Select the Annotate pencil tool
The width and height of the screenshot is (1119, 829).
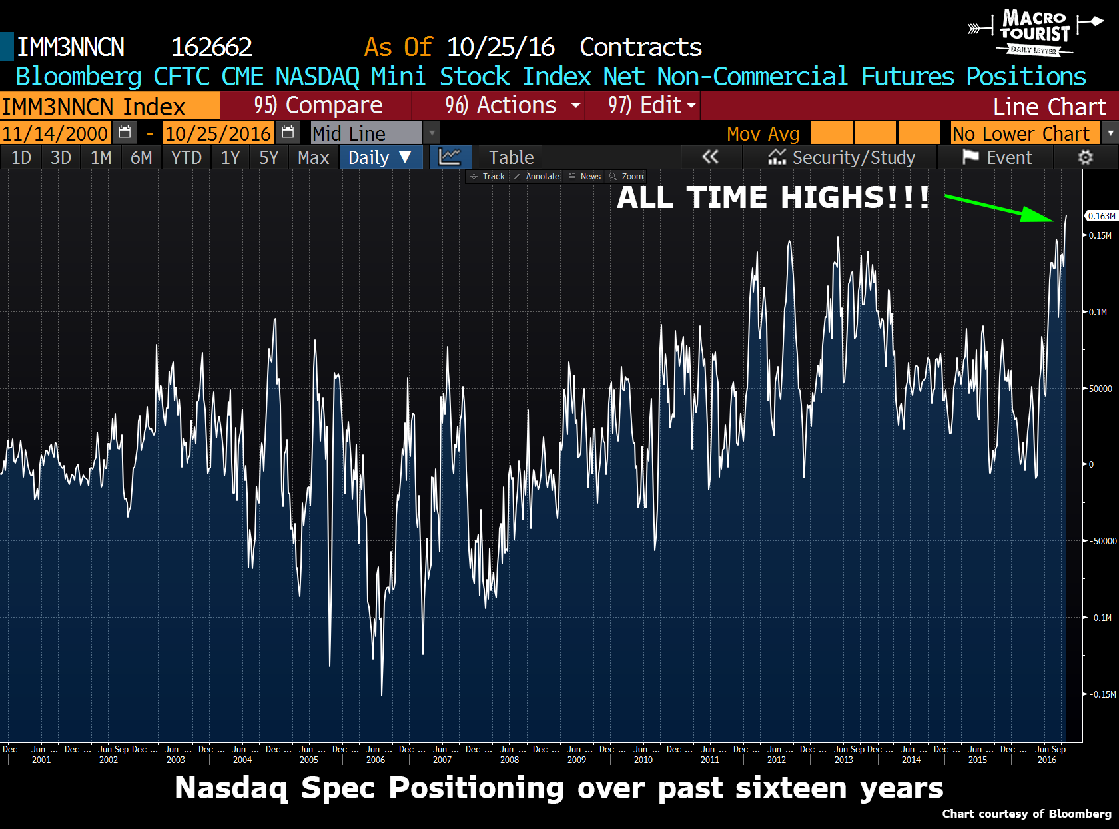click(x=537, y=177)
